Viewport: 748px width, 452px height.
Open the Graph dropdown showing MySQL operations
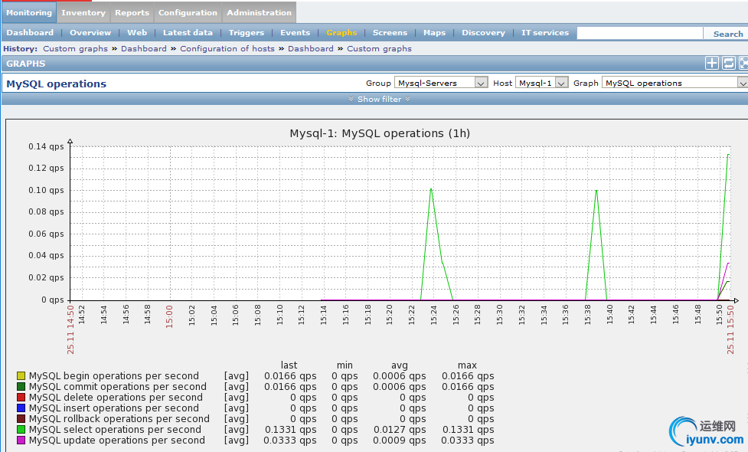point(674,83)
